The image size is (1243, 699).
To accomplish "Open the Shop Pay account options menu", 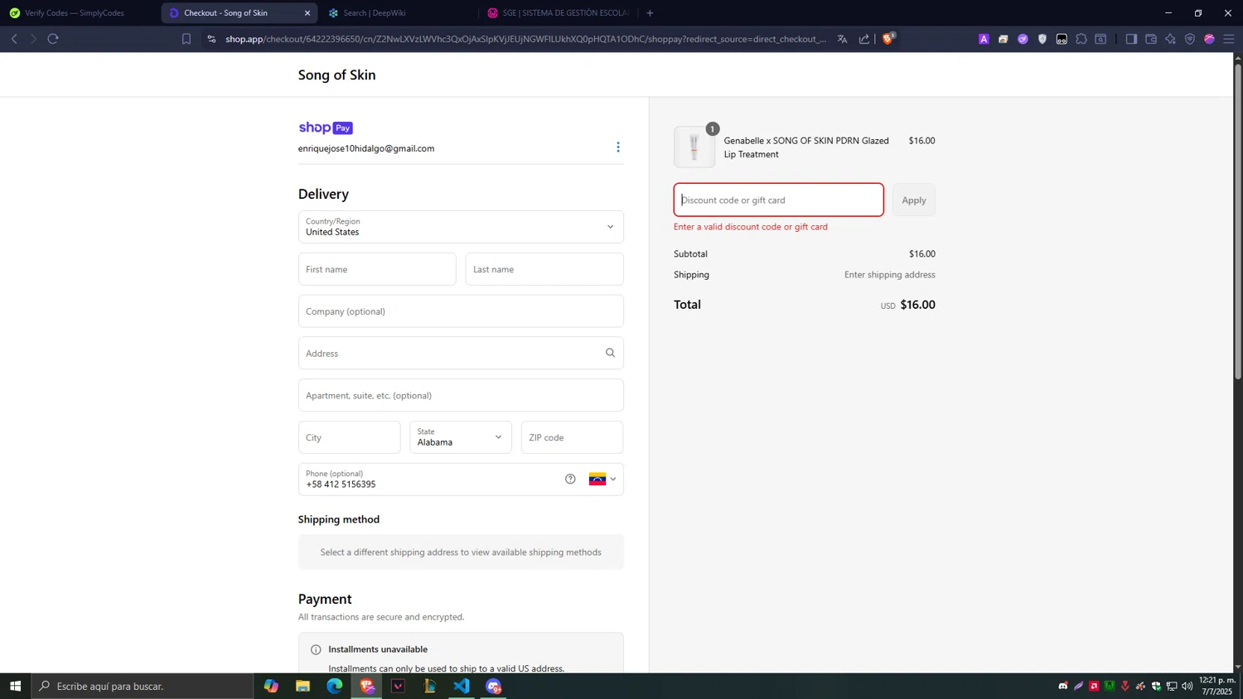I will coord(617,147).
